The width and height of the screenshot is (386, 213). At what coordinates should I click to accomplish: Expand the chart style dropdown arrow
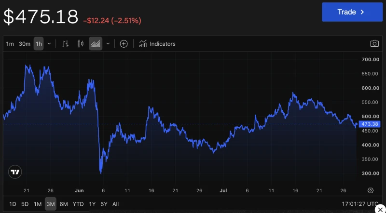(x=108, y=44)
